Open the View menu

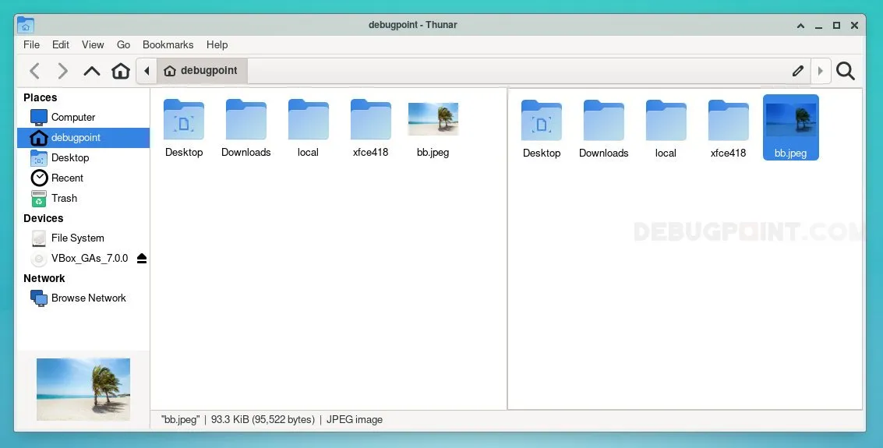(93, 45)
